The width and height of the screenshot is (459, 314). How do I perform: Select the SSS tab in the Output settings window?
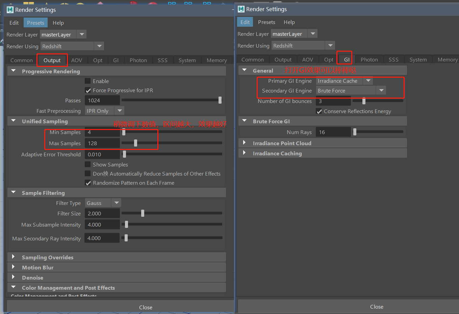tap(162, 60)
